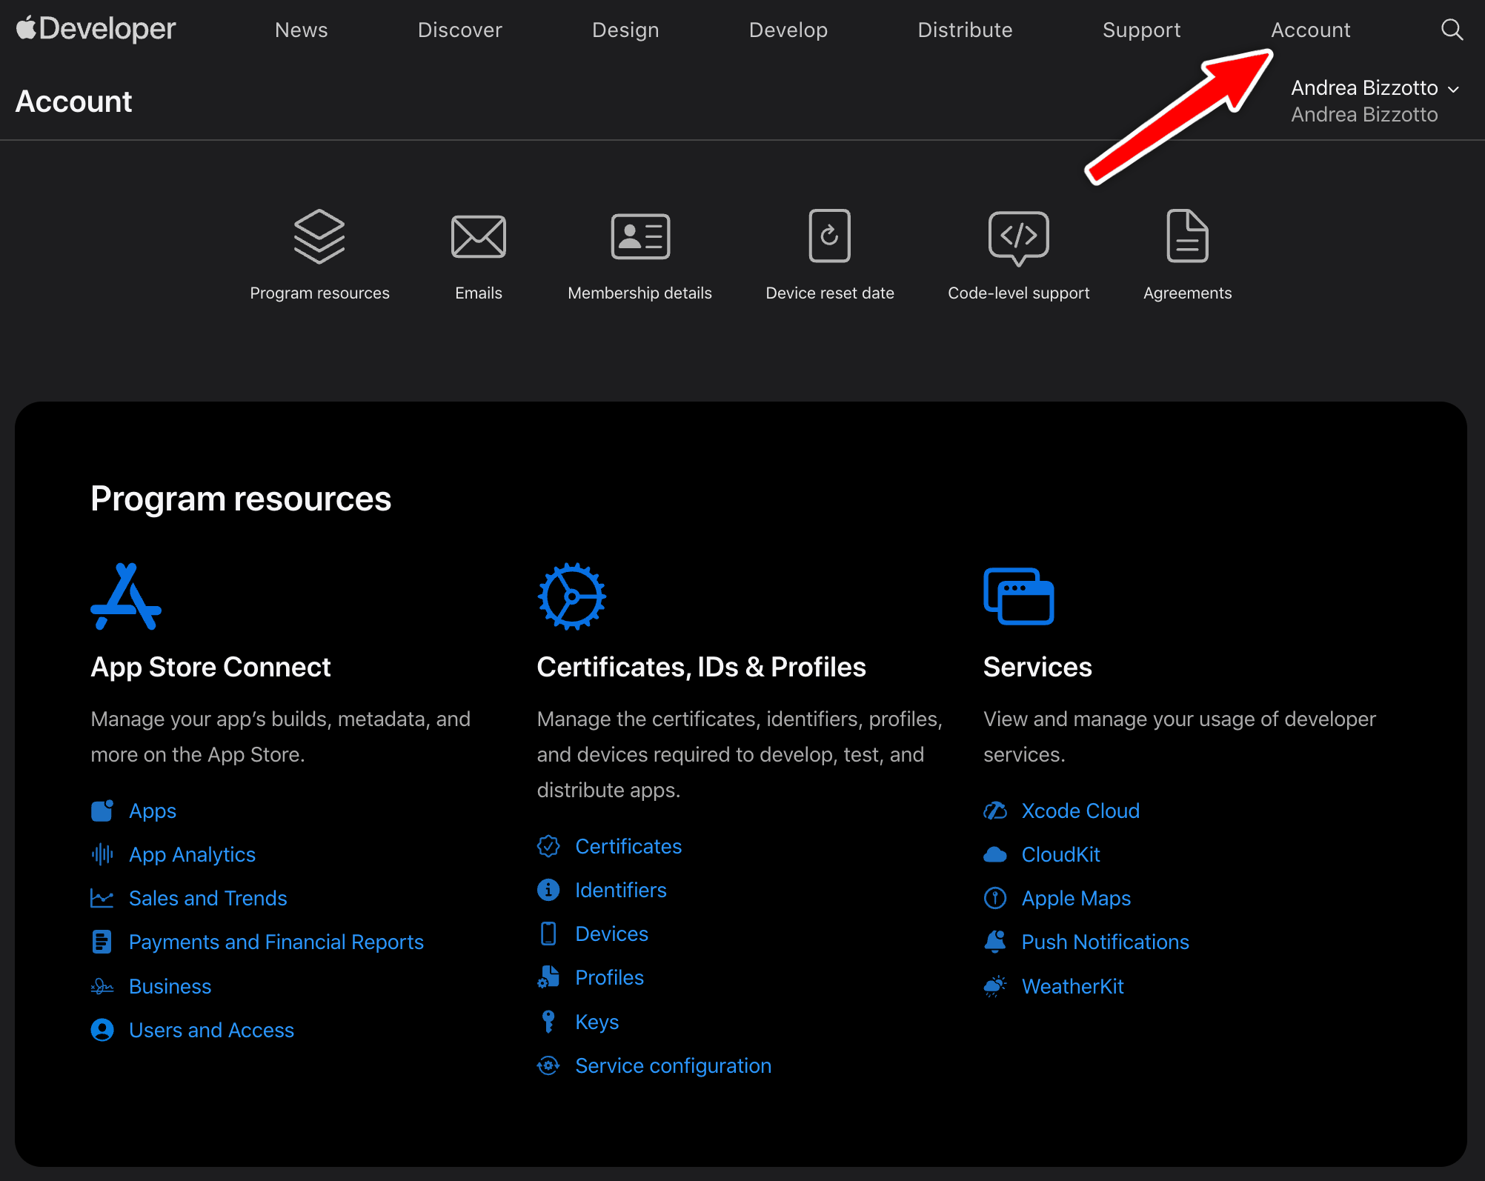Follow the Xcode Cloud link
Viewport: 1485px width, 1181px height.
pos(1080,811)
